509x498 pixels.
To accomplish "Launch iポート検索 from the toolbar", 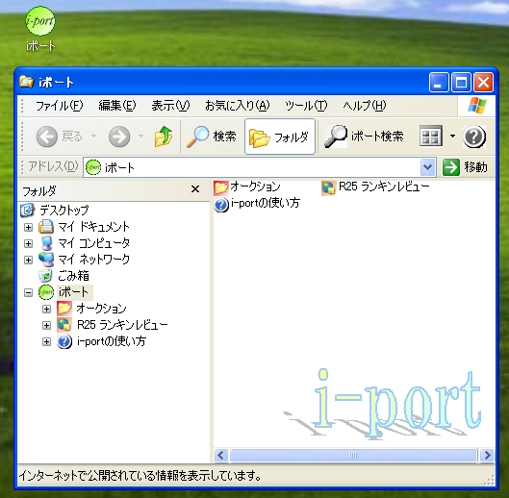I will pyautogui.click(x=365, y=137).
